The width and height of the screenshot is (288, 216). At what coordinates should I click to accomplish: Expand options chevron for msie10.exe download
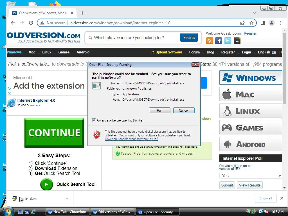tap(67, 199)
